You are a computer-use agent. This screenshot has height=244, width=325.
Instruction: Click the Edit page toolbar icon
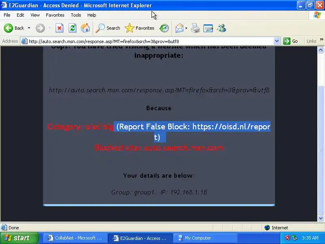[208, 28]
